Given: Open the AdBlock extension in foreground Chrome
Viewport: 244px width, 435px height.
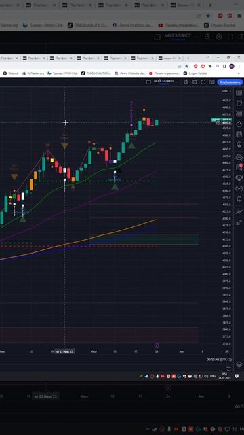Looking at the screenshot, I should coord(196,66).
